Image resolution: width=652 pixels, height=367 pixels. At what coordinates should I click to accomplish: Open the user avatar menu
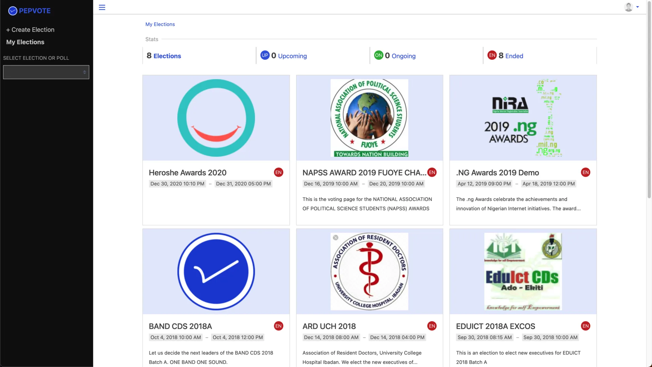pos(629,7)
